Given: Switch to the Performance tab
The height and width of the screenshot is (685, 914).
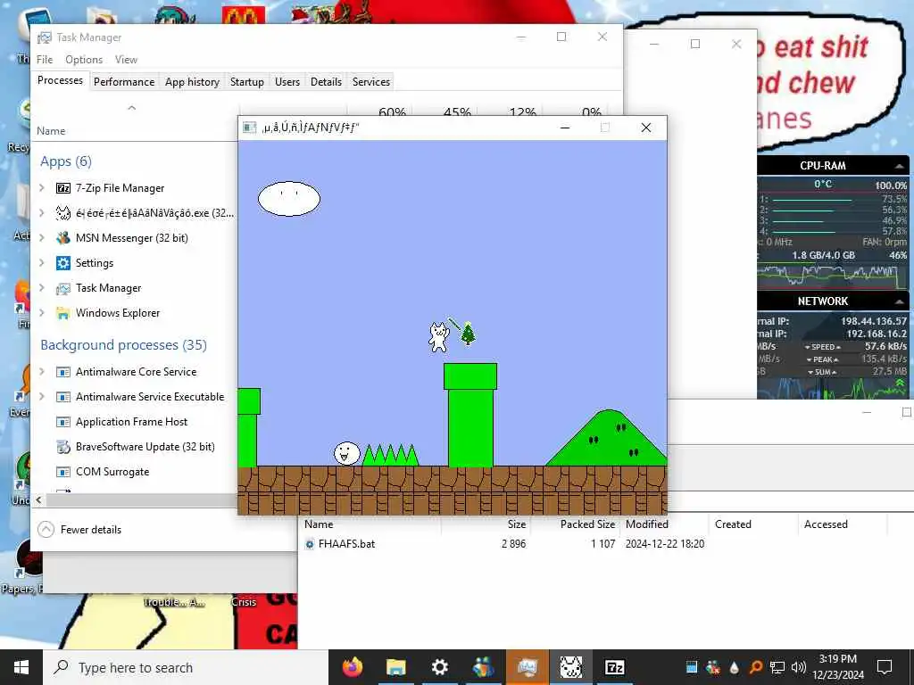Looking at the screenshot, I should (124, 81).
